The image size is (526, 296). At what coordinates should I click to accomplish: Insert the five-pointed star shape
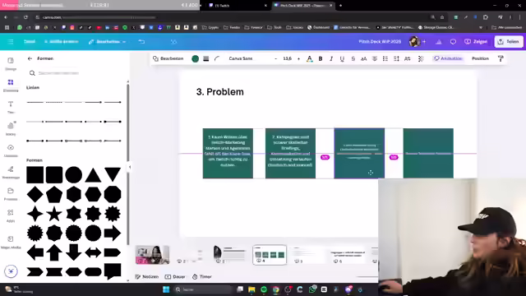tap(54, 214)
